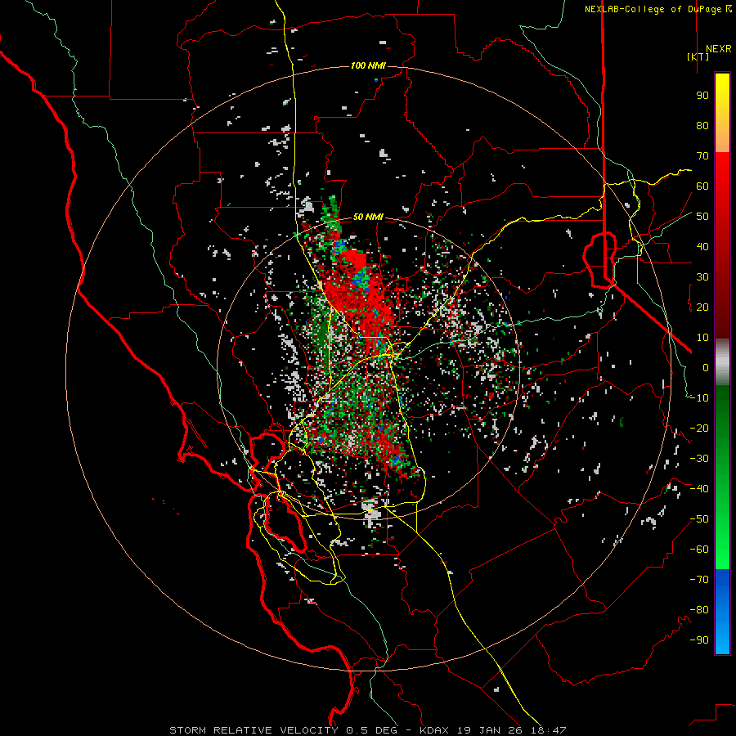
Task: Click the 100 NMI range ring label
Action: [x=368, y=65]
